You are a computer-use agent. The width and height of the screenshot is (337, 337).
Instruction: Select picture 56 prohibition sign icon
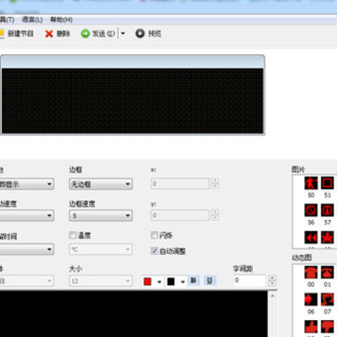pyautogui.click(x=311, y=211)
